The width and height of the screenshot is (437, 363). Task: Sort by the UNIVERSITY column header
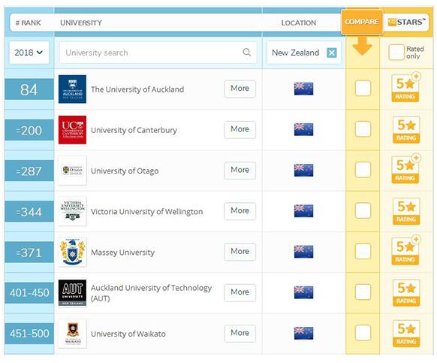tap(81, 23)
